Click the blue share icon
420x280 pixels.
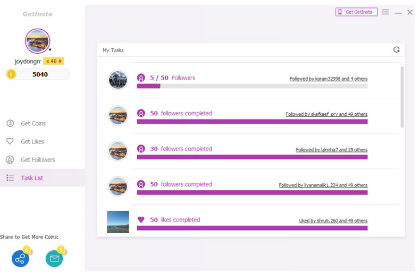[20, 259]
